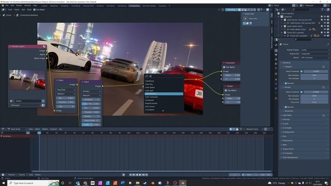Screen dimensions: 331x186
Task: Open the Edit menu
Action: coord(12,6)
